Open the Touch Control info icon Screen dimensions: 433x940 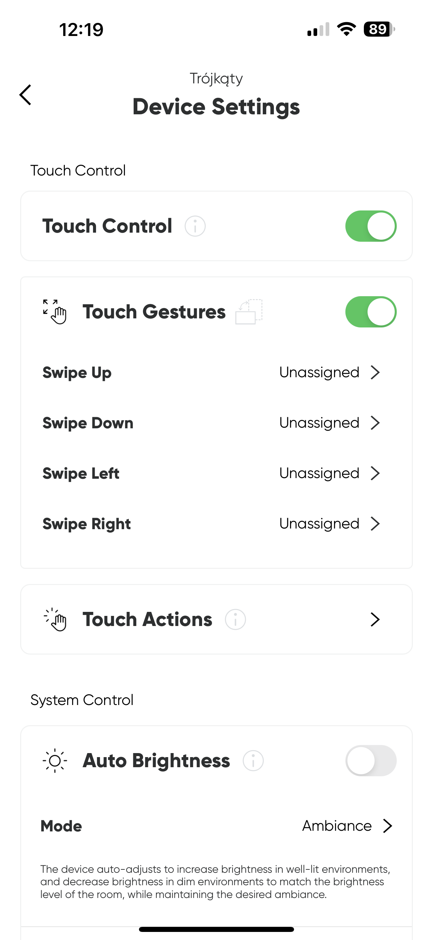pos(195,226)
